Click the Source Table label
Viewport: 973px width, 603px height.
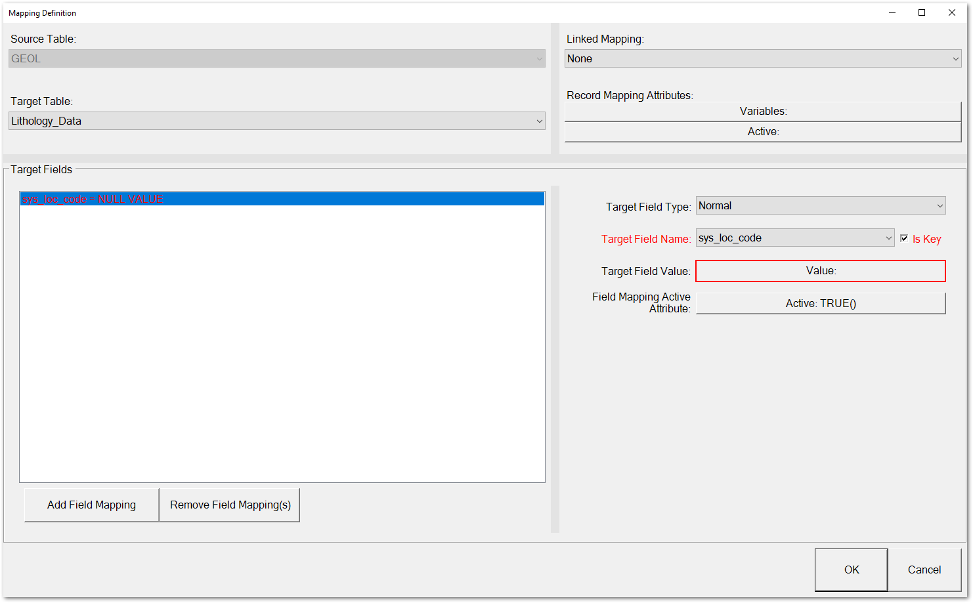point(43,39)
